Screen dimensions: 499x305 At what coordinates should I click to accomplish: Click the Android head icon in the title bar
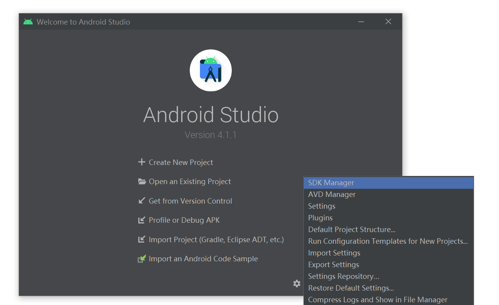(x=27, y=21)
